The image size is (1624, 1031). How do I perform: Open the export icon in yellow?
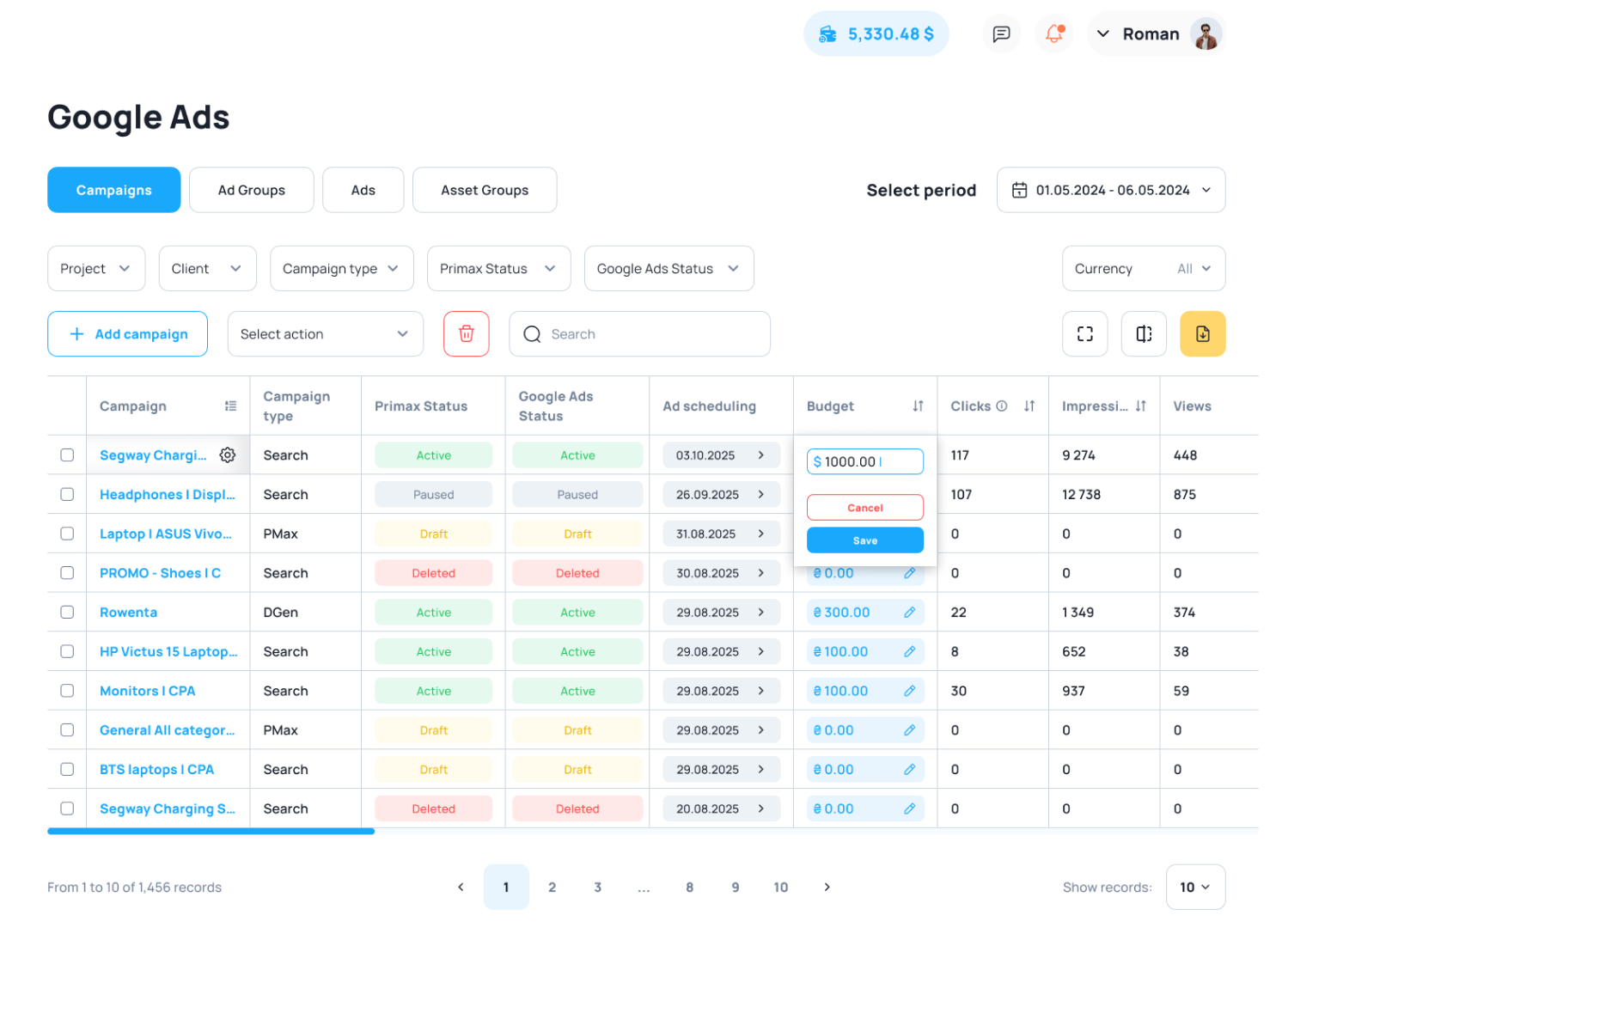click(1202, 333)
